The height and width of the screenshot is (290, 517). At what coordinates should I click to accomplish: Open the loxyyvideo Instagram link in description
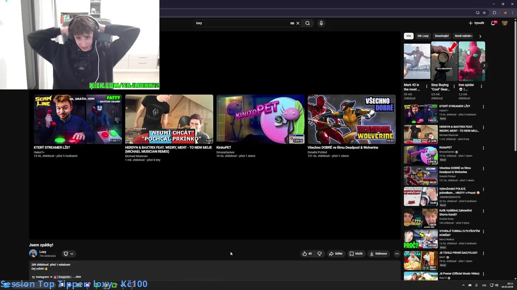click(x=63, y=277)
